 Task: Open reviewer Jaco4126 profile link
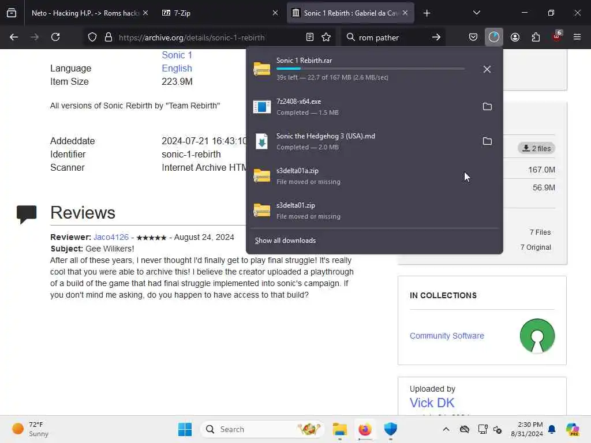pos(111,237)
